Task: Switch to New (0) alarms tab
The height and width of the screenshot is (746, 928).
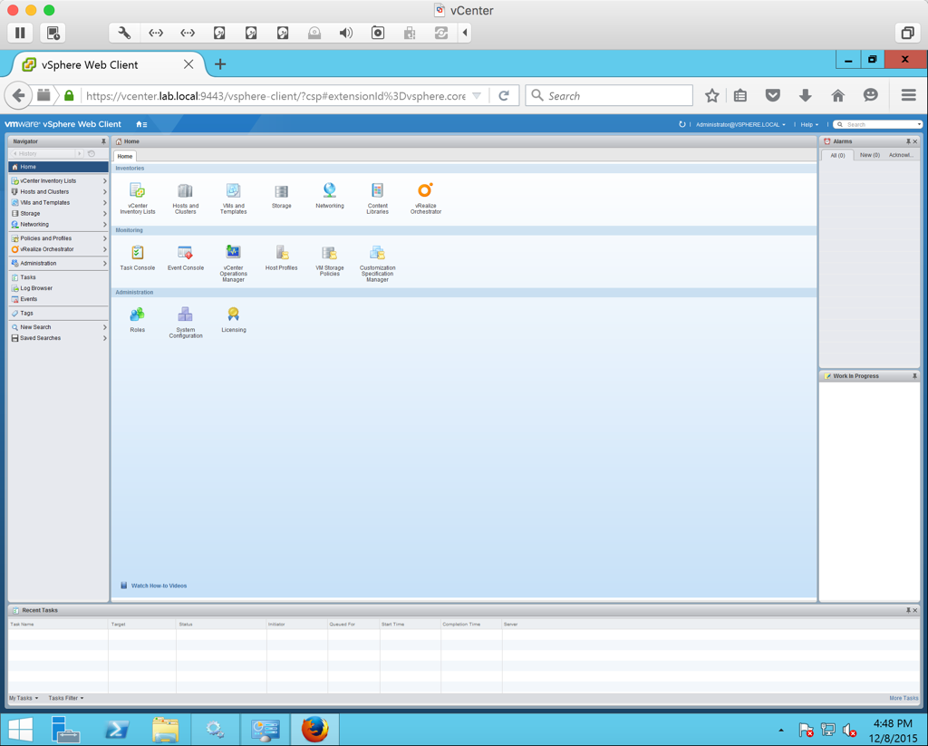Action: click(869, 155)
